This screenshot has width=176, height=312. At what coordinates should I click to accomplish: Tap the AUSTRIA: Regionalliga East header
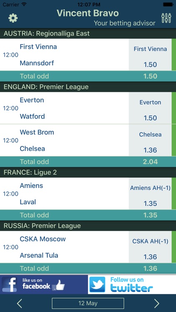(88, 33)
